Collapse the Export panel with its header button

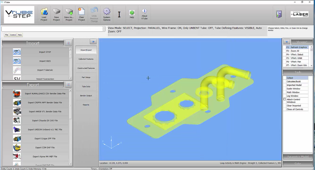point(68,85)
